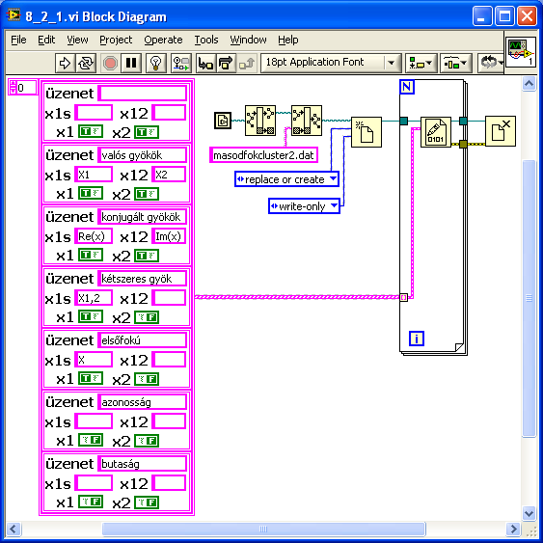Click the For Loop N count terminal
The image size is (543, 543).
[407, 87]
